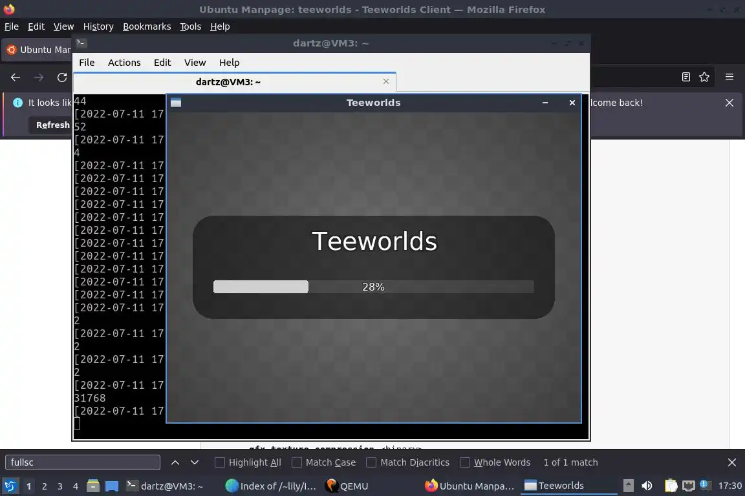Switch to workspace 2
745x496 pixels.
45,486
